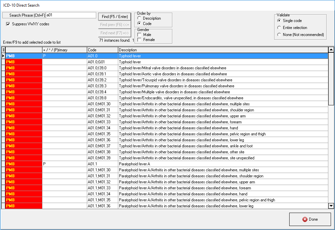The image size is (335, 230).
Task: Click the Search Phrase (Ctrl+F) button
Action: [x=24, y=15]
